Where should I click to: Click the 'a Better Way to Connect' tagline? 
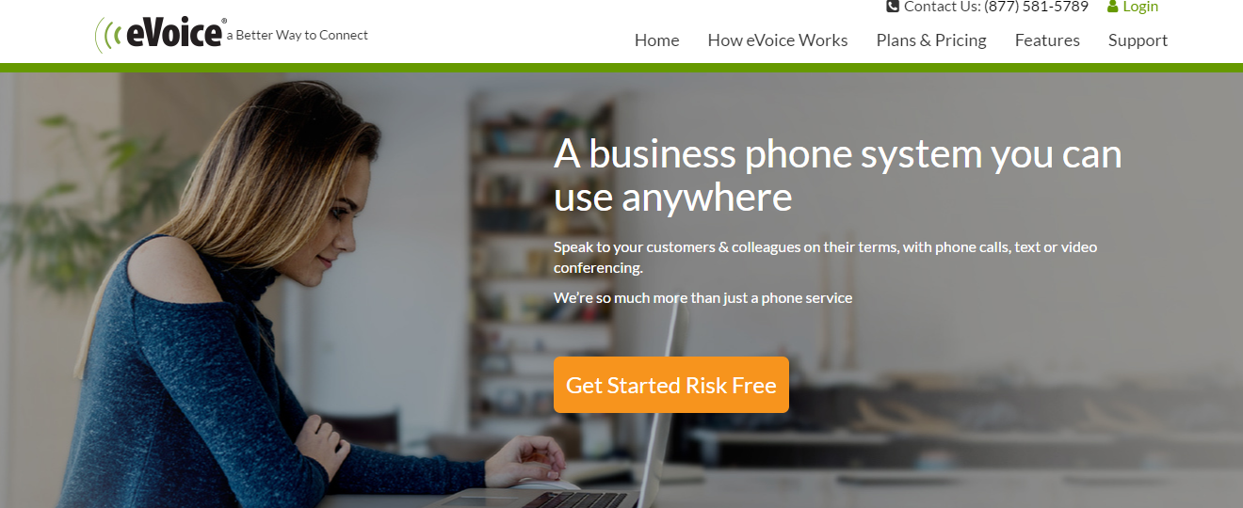tap(298, 36)
